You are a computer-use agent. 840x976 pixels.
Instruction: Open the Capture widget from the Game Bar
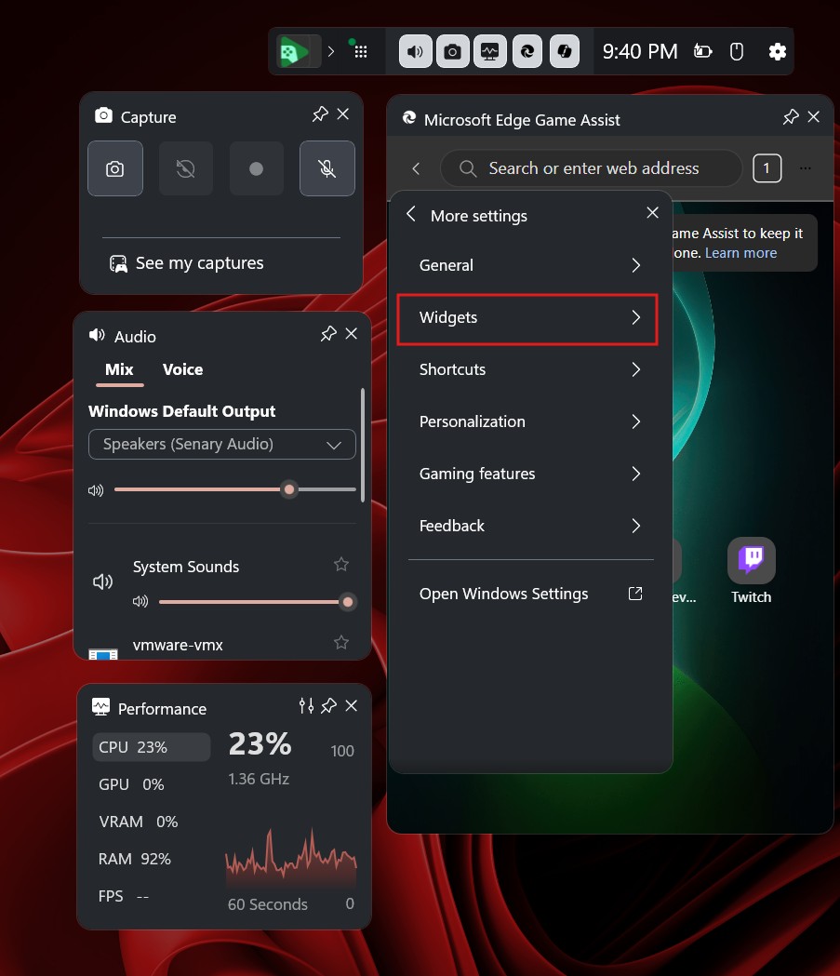coord(453,51)
